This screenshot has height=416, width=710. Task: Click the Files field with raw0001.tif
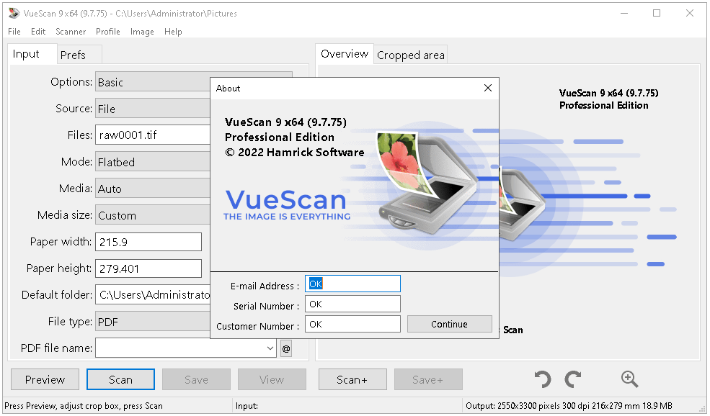[153, 135]
